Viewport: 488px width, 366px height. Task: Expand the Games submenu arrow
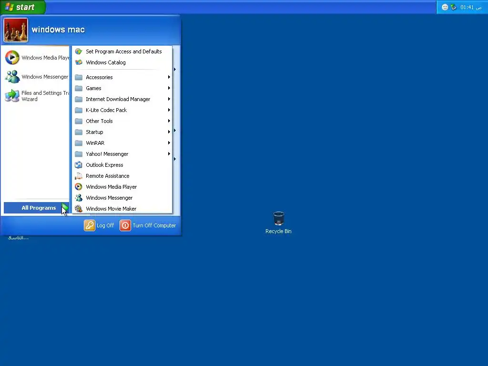point(169,88)
